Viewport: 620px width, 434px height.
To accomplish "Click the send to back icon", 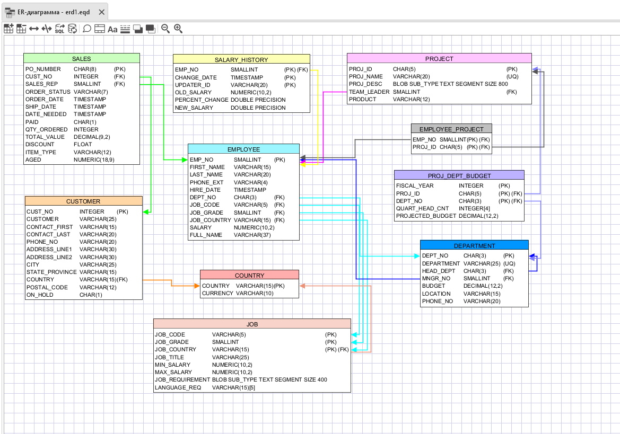I will coord(151,29).
